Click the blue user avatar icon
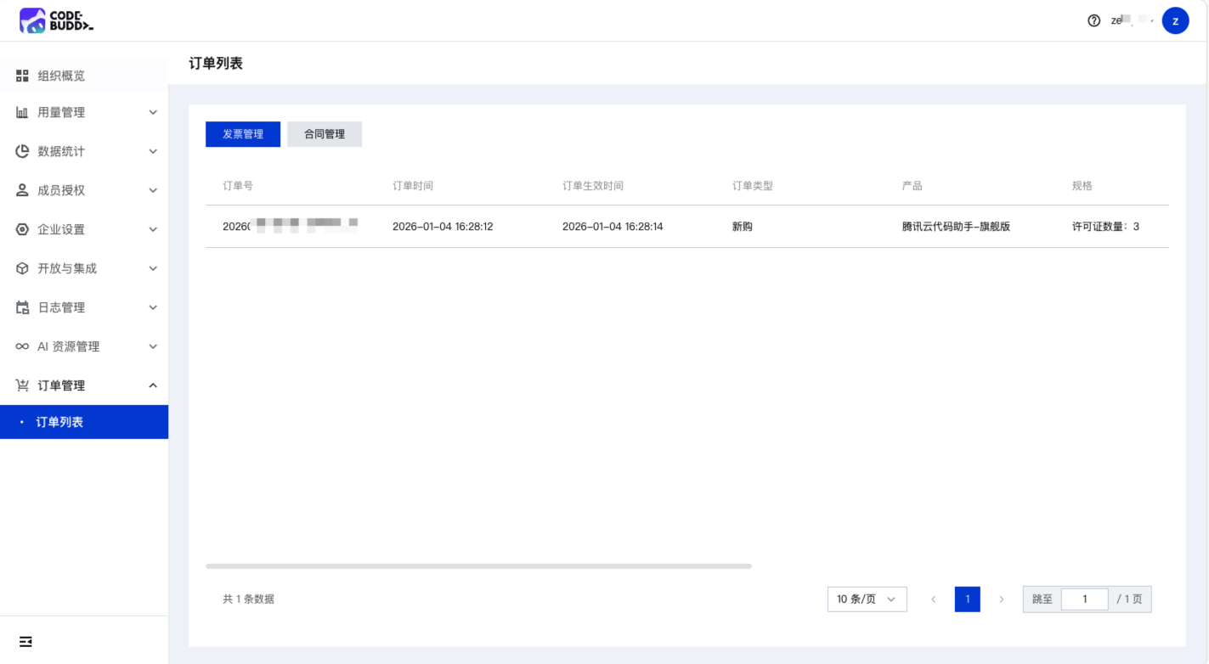Image resolution: width=1209 pixels, height=664 pixels. [x=1175, y=20]
